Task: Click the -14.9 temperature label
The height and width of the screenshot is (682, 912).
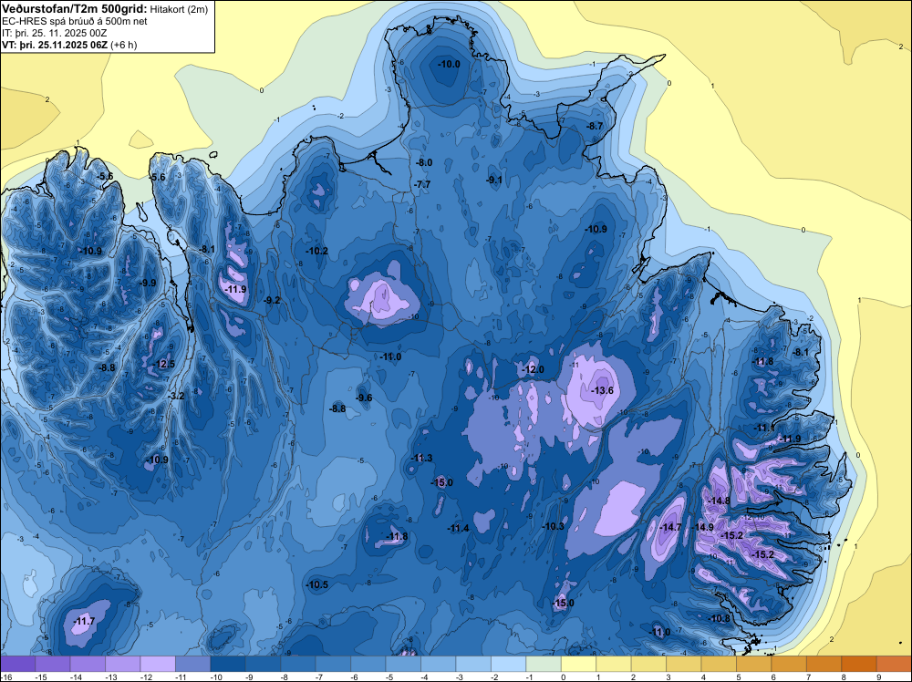Action: point(702,527)
